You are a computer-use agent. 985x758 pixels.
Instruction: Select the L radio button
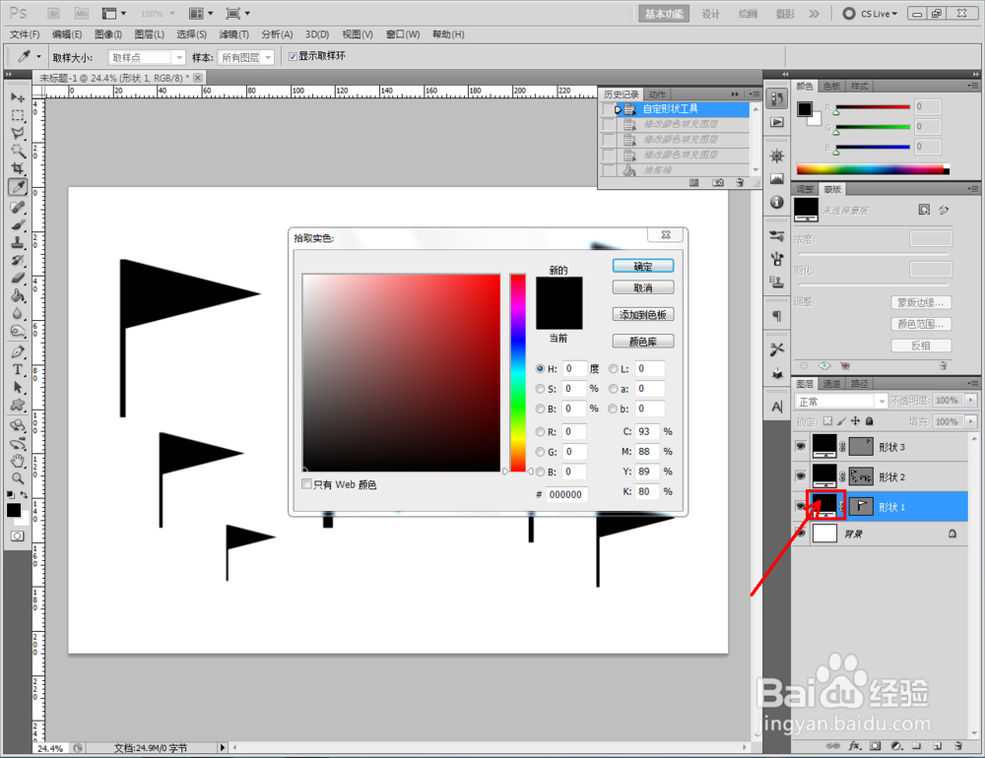click(613, 368)
